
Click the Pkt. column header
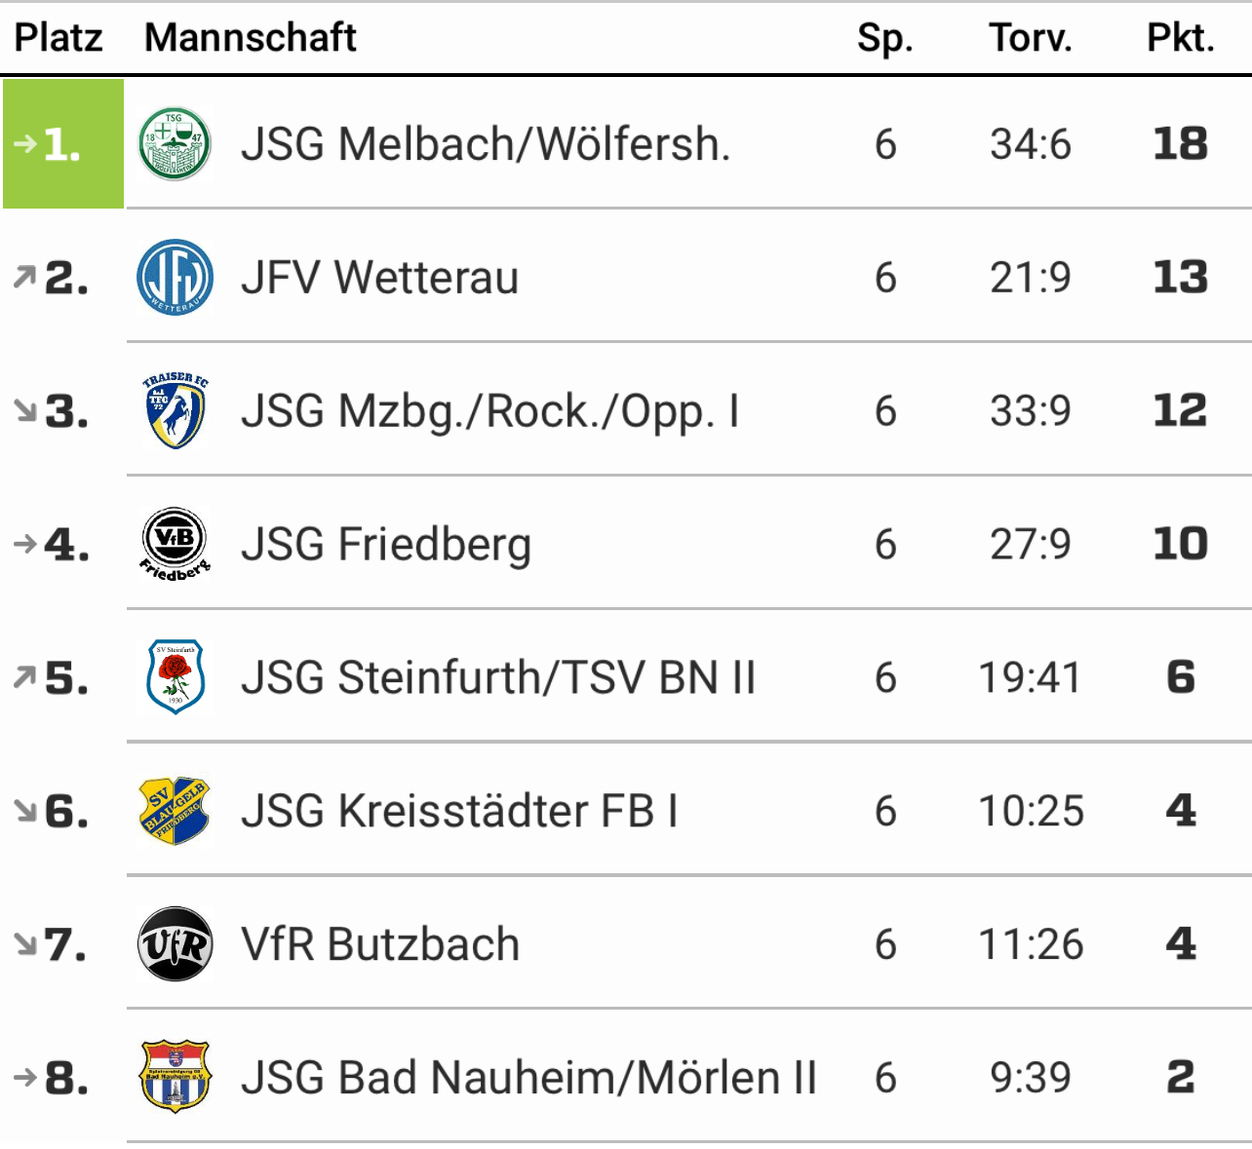click(1180, 37)
